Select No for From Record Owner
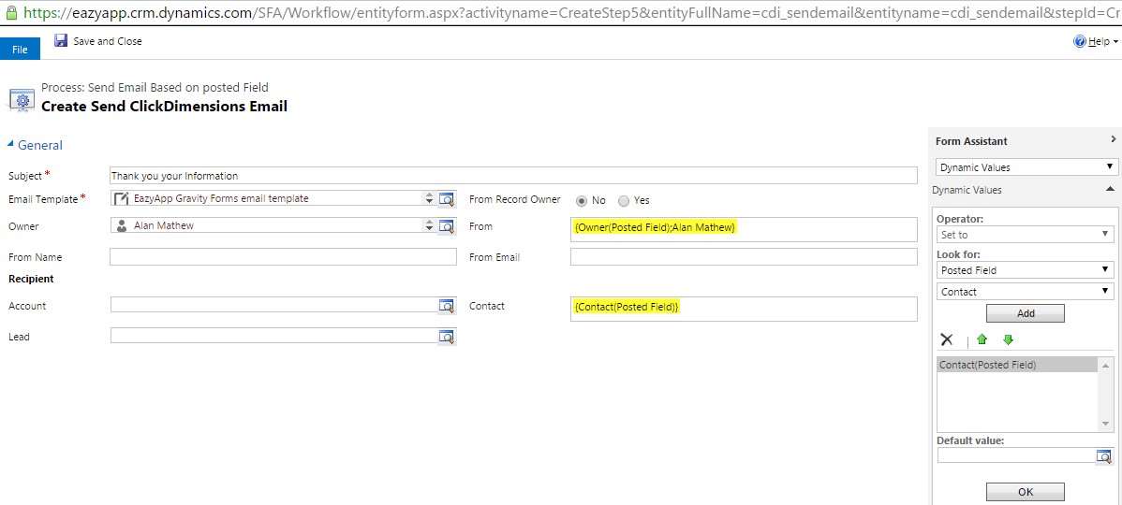The height and width of the screenshot is (505, 1122). coord(582,201)
